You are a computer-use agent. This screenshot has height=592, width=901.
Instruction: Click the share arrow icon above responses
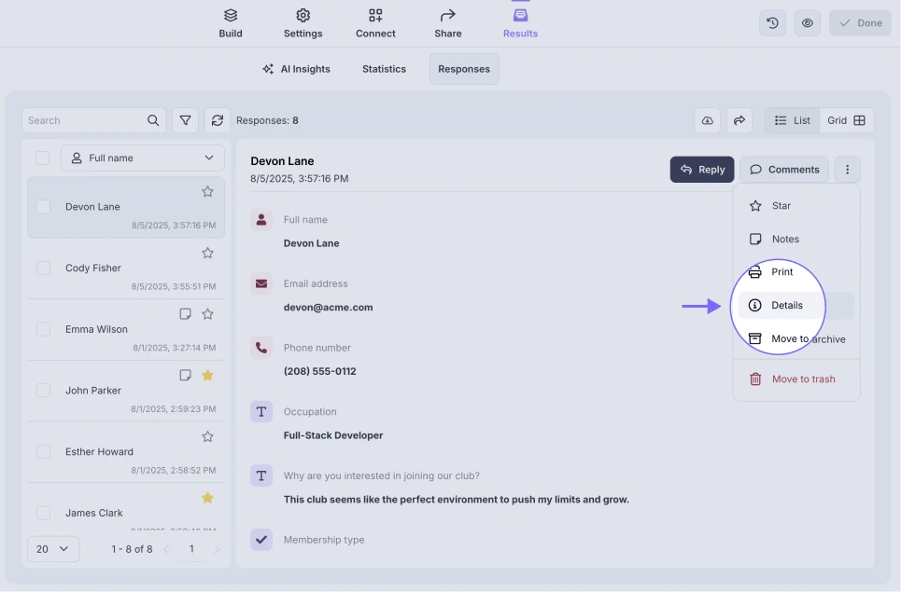coord(739,120)
